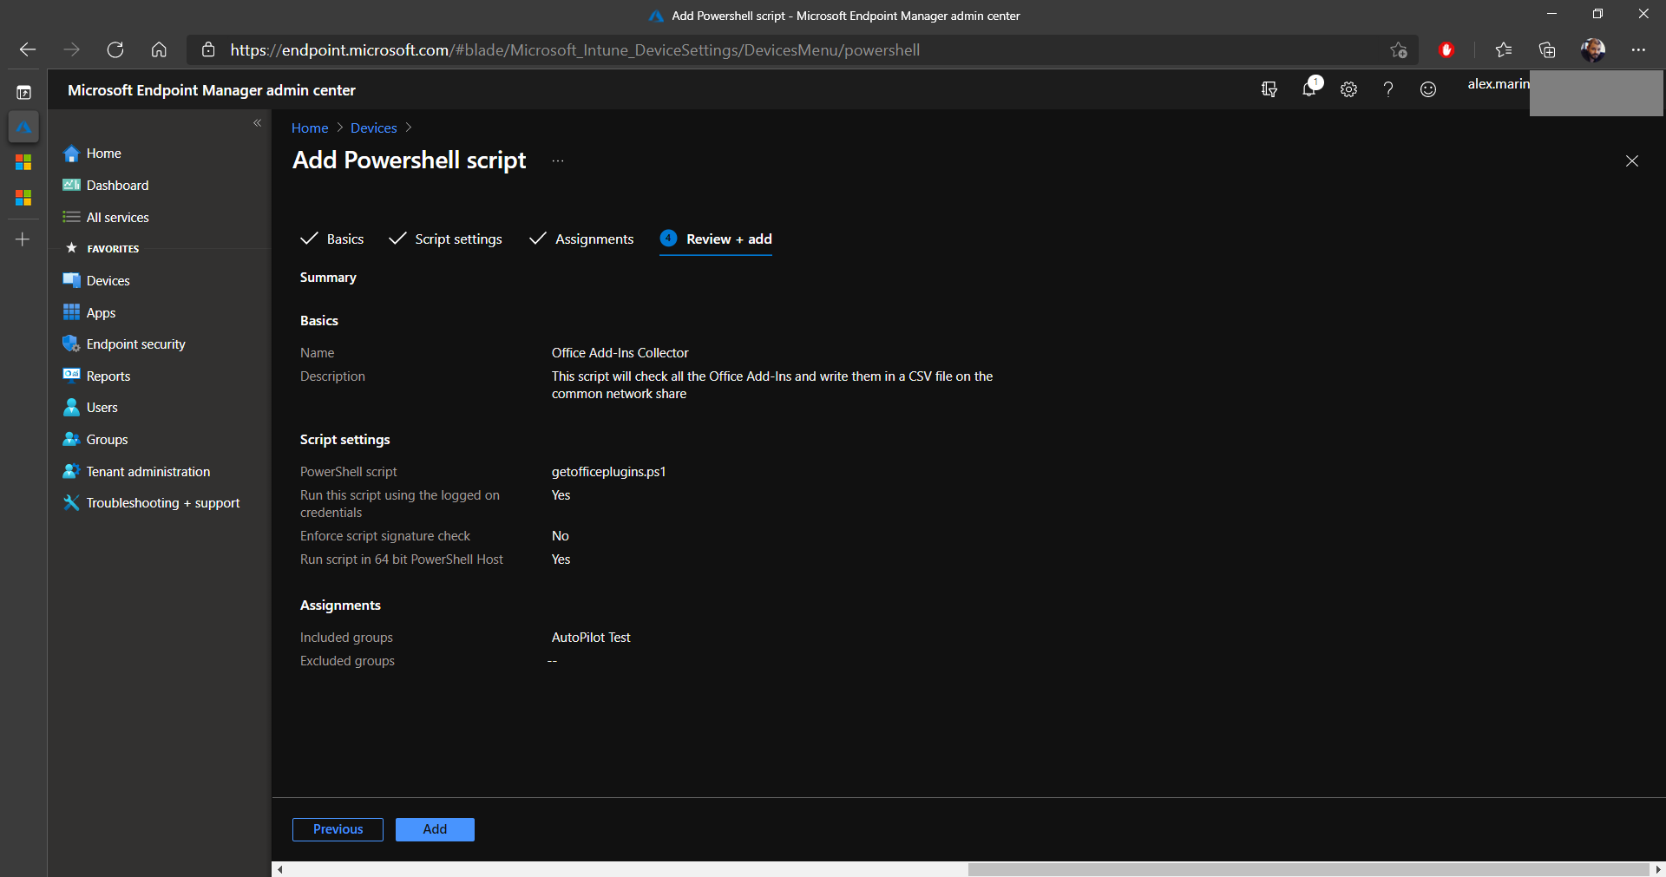Viewport: 1666px width, 877px height.
Task: Switch to the Script settings step
Action: pyautogui.click(x=457, y=239)
